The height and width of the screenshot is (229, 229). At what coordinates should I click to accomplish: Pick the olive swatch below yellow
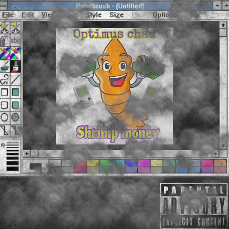point(93,170)
